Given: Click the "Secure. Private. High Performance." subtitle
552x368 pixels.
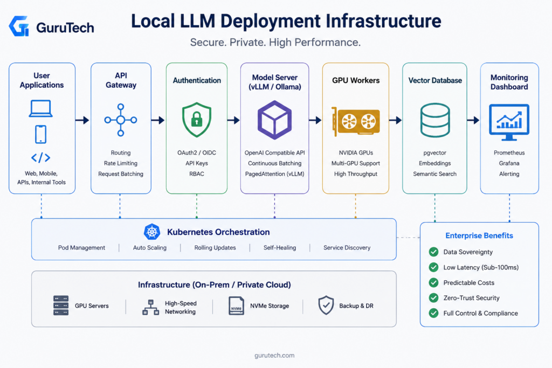Looking at the screenshot, I should pos(275,42).
